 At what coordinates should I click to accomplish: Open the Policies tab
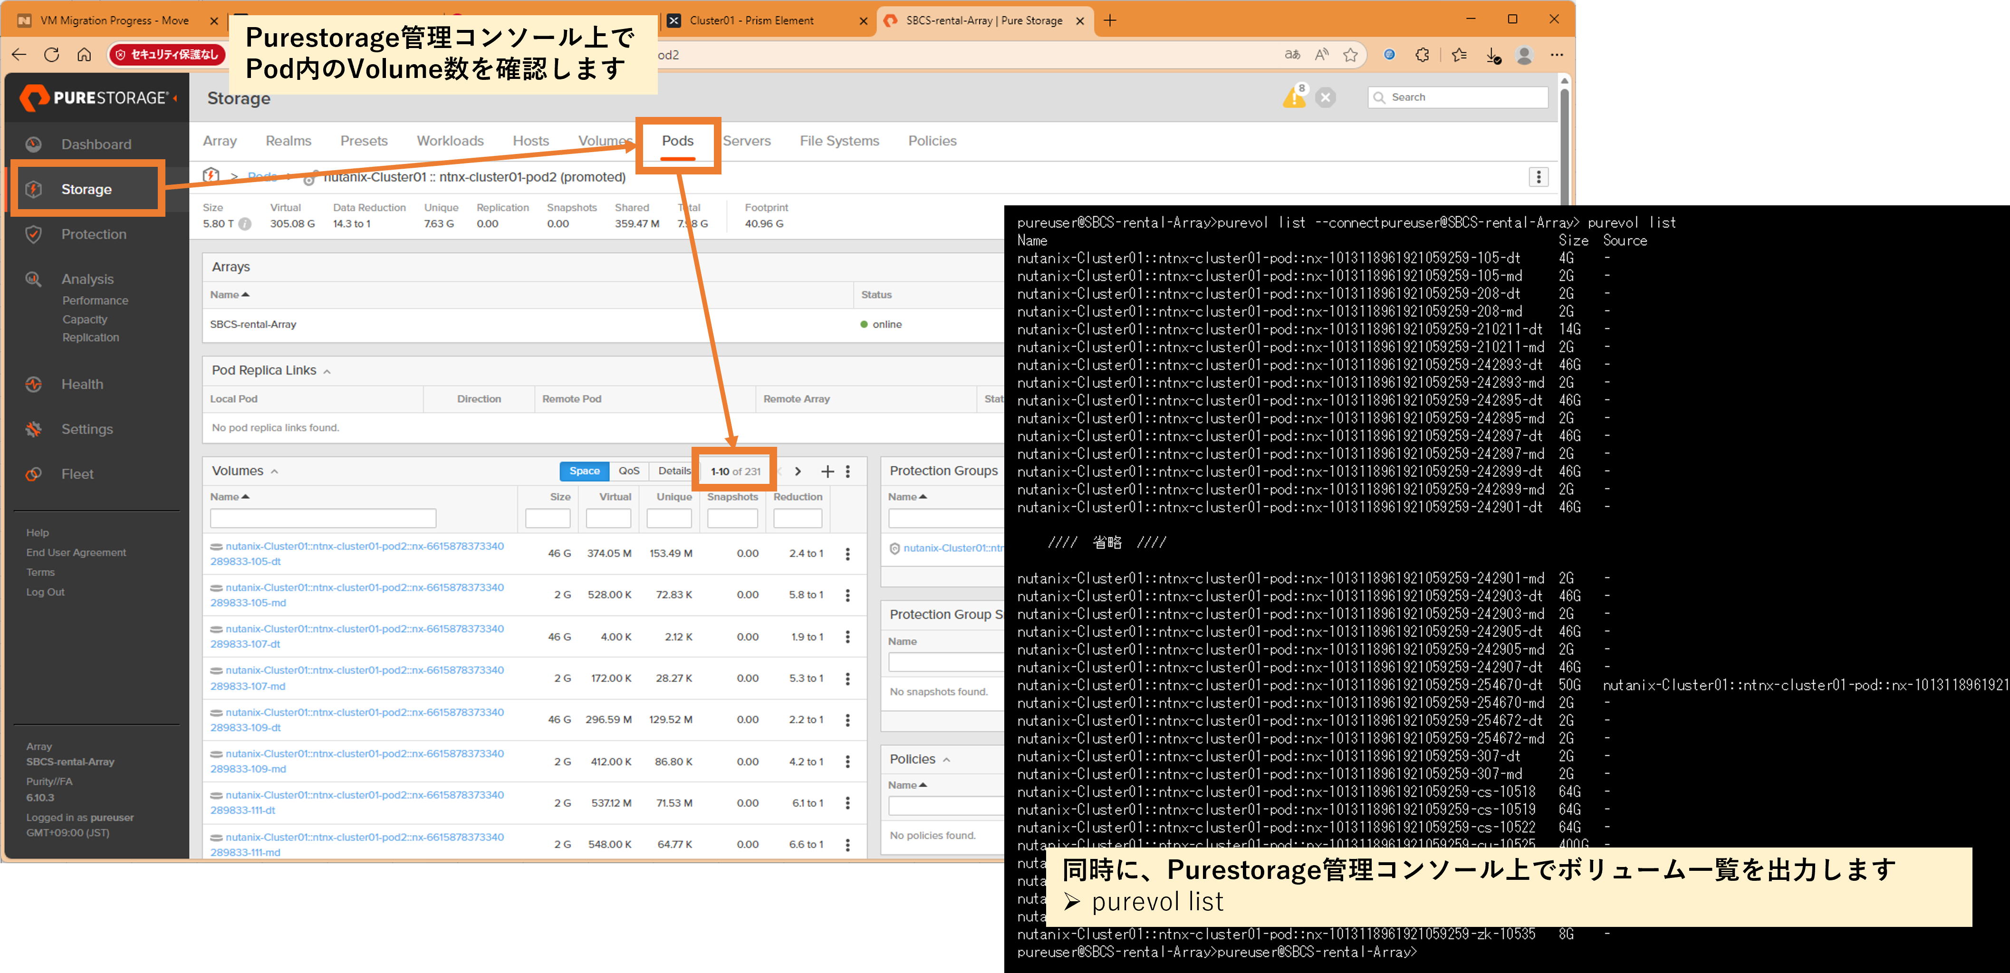click(933, 141)
